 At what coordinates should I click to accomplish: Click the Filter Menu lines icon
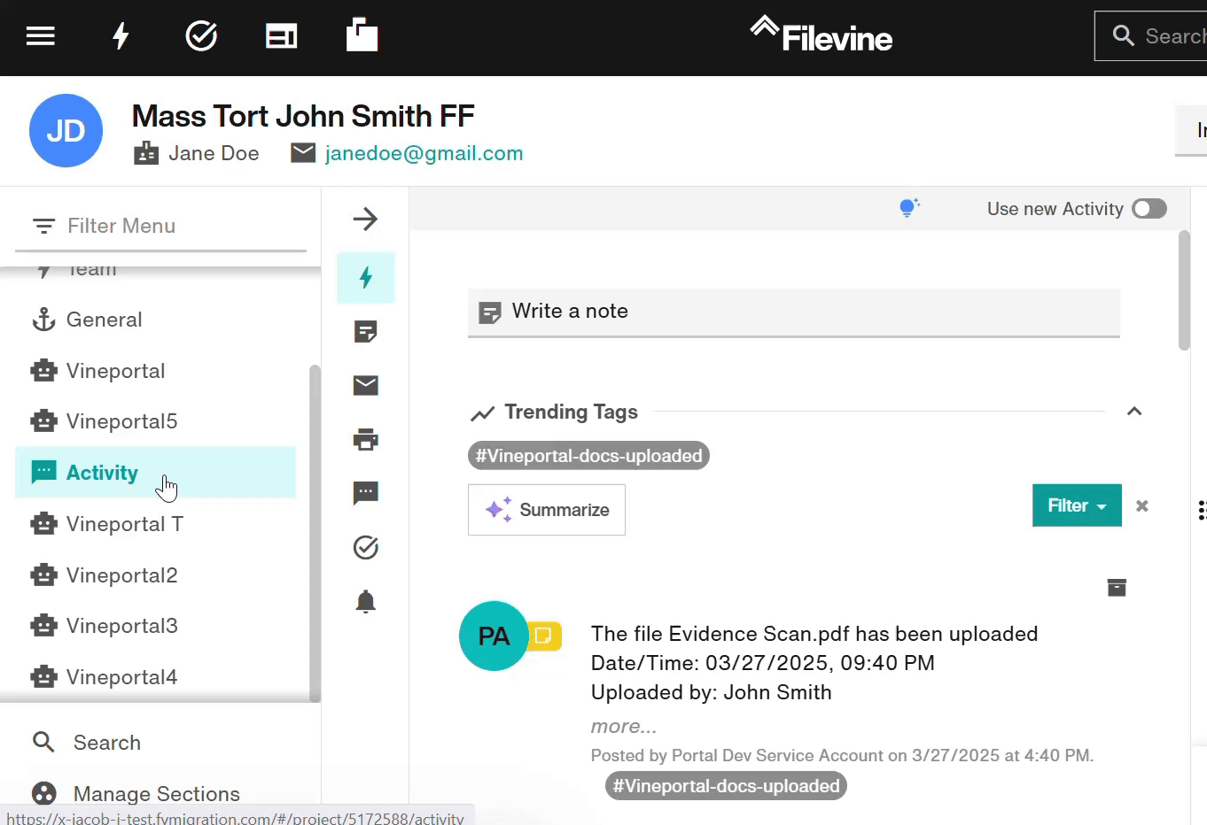(x=43, y=227)
